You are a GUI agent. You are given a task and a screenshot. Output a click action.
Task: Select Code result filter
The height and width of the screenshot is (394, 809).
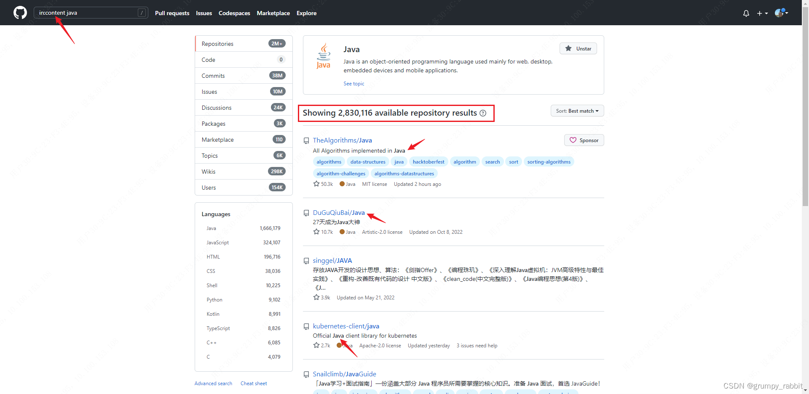click(x=244, y=60)
